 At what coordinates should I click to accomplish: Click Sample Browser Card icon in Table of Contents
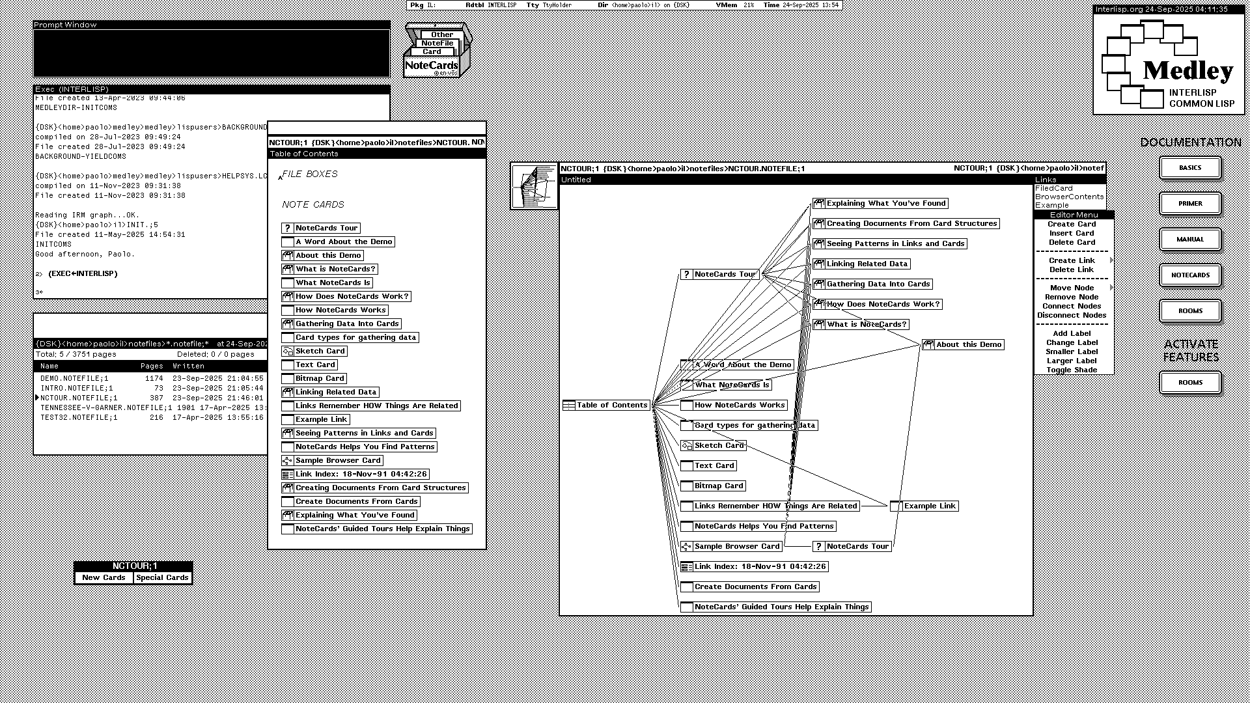[x=288, y=460]
